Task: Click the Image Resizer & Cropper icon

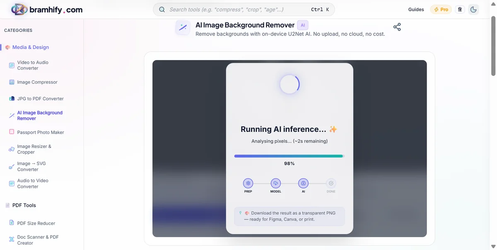Action: (12, 149)
